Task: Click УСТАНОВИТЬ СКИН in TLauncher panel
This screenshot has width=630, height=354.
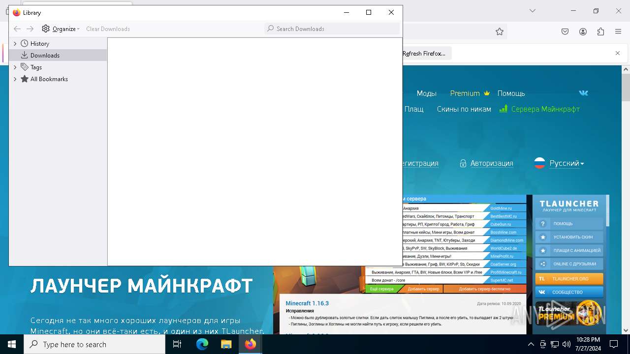Action: [569, 237]
